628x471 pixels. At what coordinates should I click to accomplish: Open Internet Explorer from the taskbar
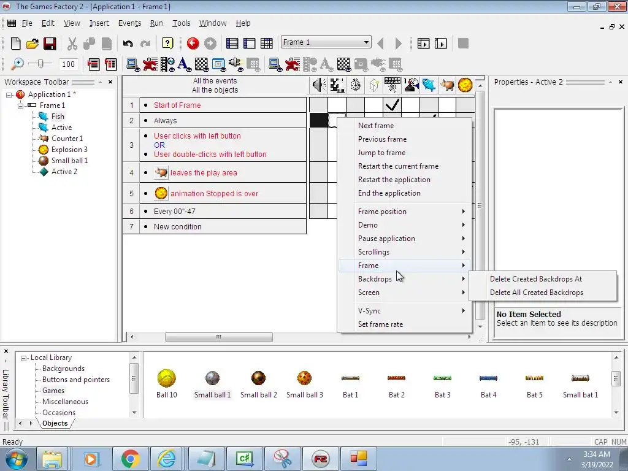(166, 459)
